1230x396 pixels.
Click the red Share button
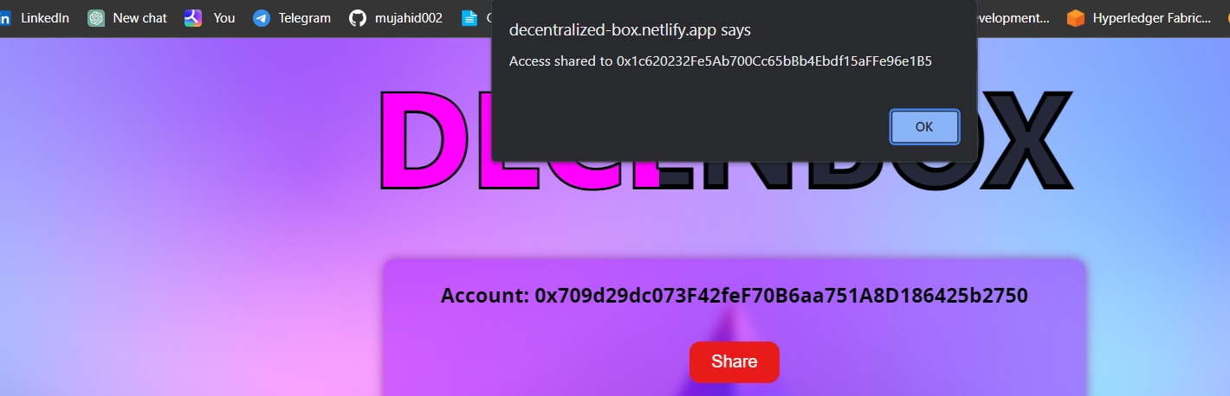(735, 361)
